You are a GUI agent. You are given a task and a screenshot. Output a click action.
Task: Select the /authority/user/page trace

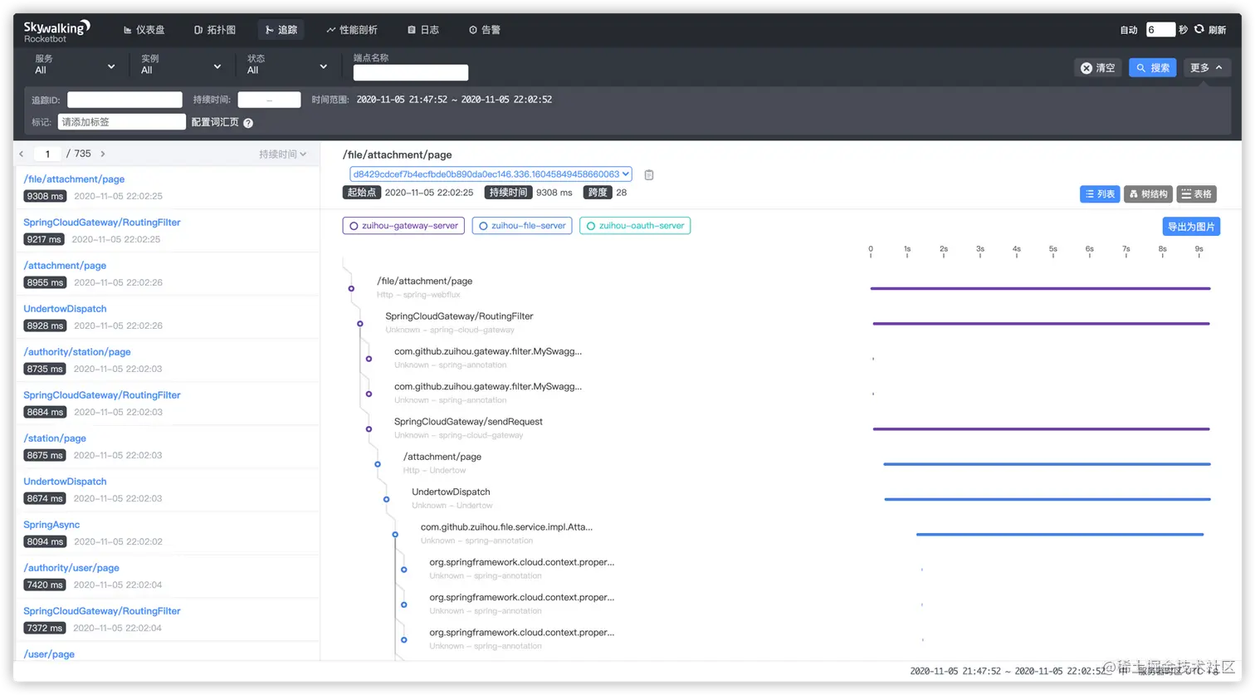point(167,576)
